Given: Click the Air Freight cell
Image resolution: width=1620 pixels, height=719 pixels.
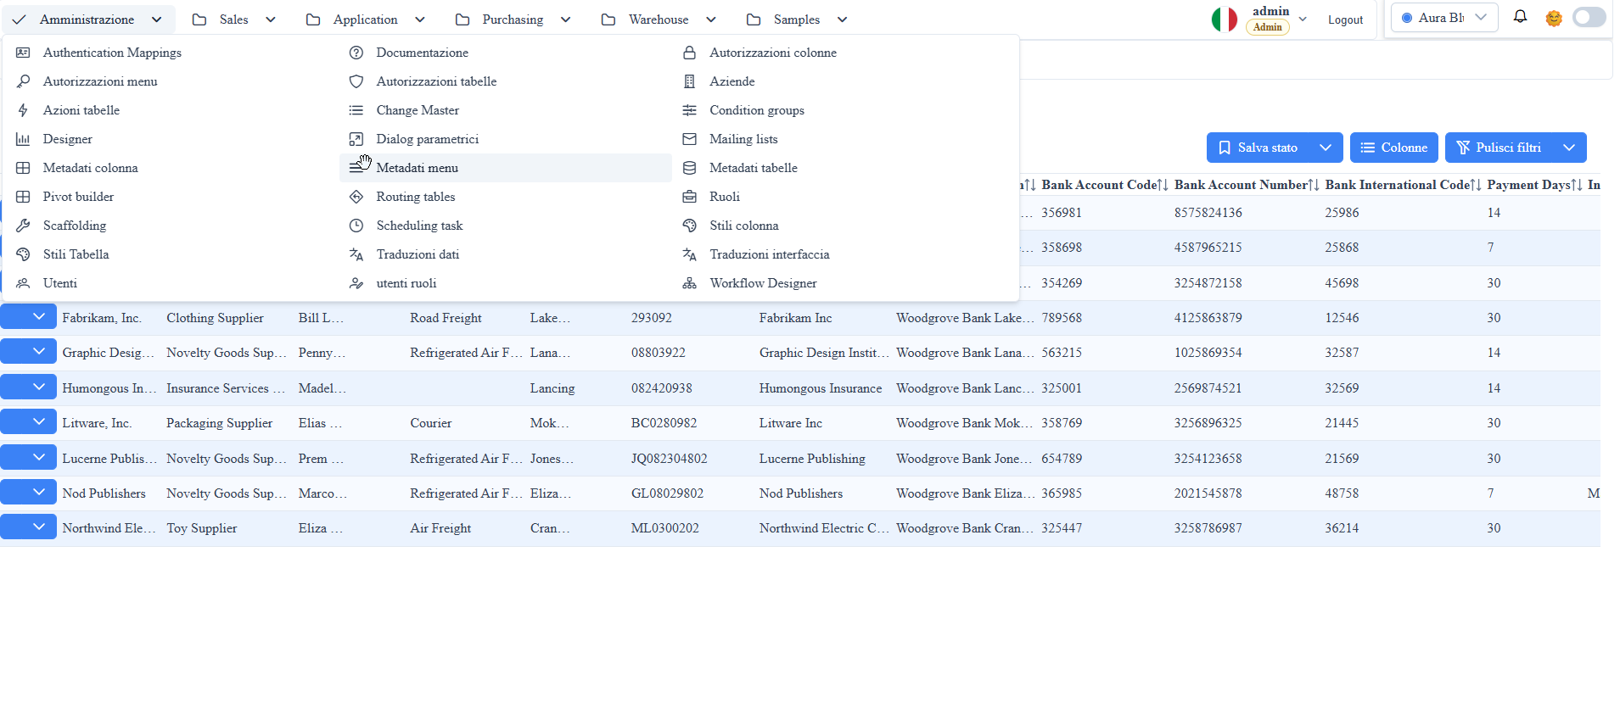Looking at the screenshot, I should (x=440, y=528).
